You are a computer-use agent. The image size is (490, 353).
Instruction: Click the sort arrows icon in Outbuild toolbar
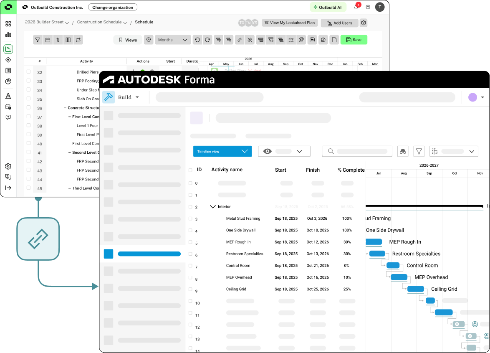pyautogui.click(x=58, y=40)
